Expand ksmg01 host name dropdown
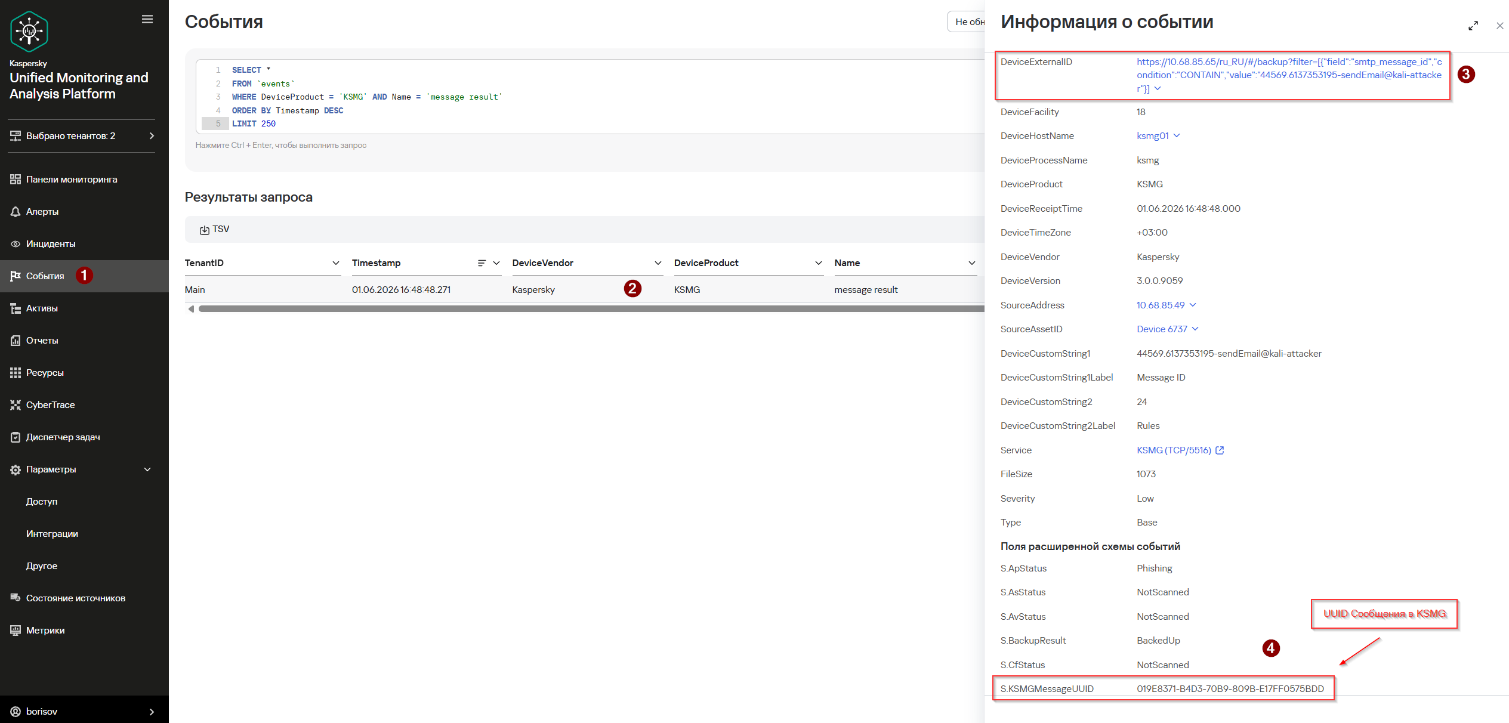 [x=1177, y=135]
